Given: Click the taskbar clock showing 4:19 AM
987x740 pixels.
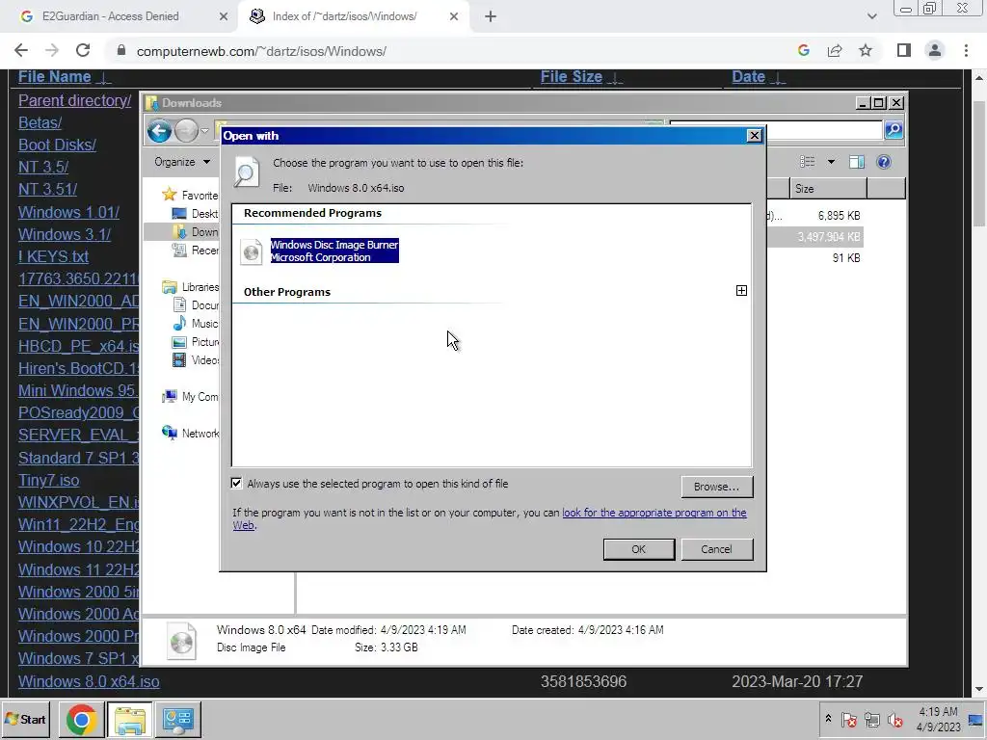Looking at the screenshot, I should click(938, 719).
